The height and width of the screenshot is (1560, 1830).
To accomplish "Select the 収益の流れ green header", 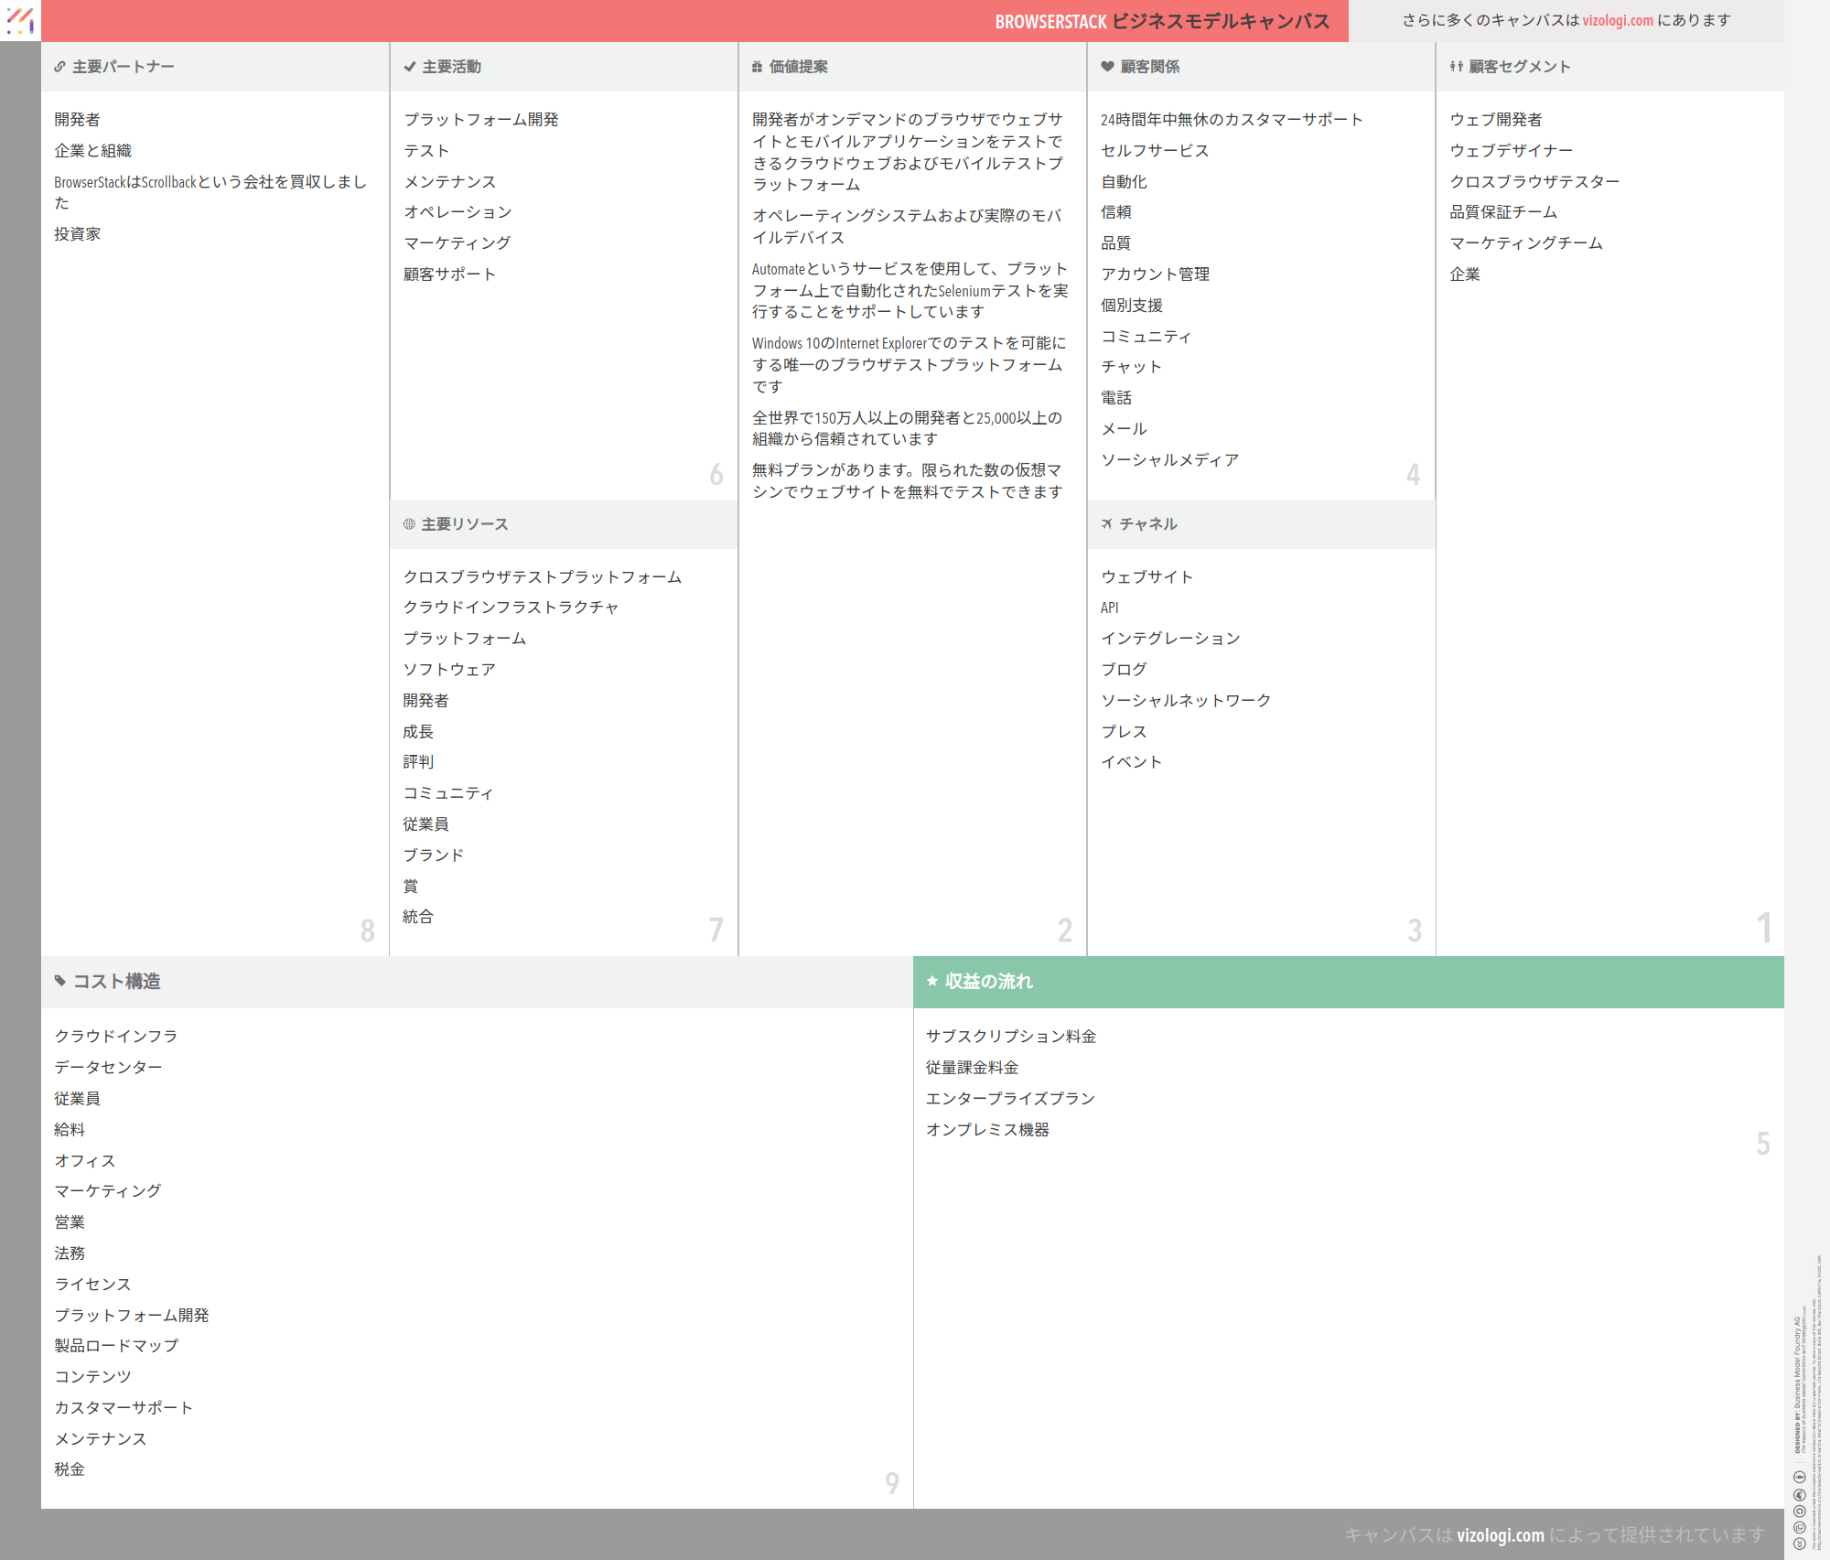I will 1348,982.
